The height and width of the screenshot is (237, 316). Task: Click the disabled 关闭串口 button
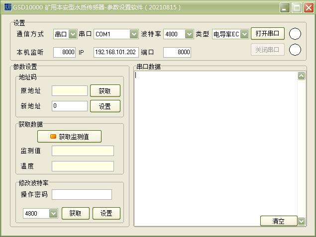point(268,50)
